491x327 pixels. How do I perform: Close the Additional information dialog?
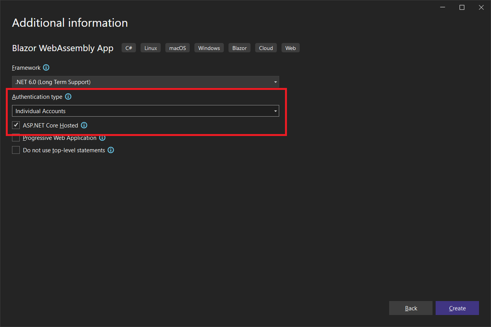click(x=481, y=7)
